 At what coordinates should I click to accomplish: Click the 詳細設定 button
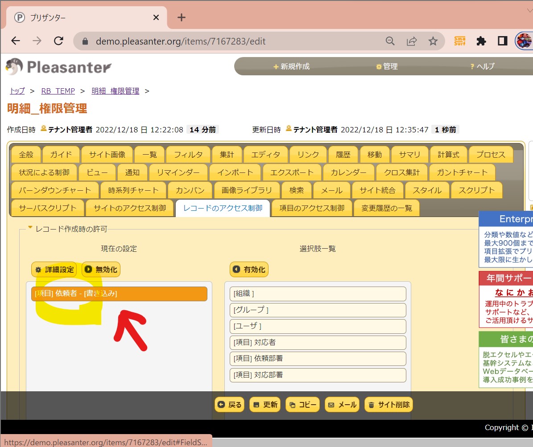tap(54, 270)
